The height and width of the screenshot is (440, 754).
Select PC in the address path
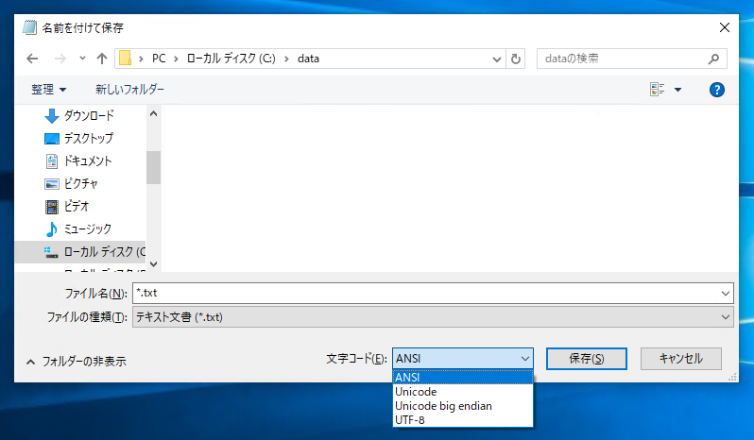pyautogui.click(x=159, y=59)
